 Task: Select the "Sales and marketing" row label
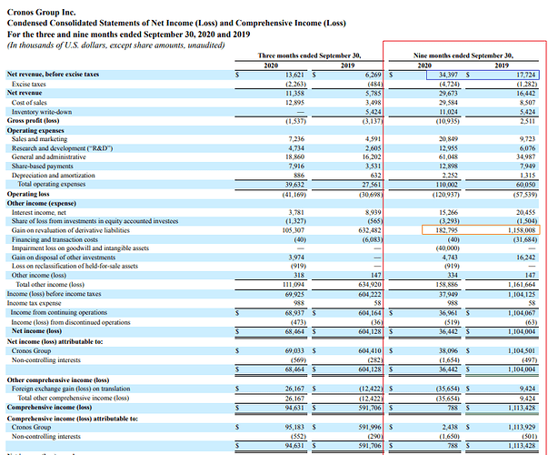39,139
